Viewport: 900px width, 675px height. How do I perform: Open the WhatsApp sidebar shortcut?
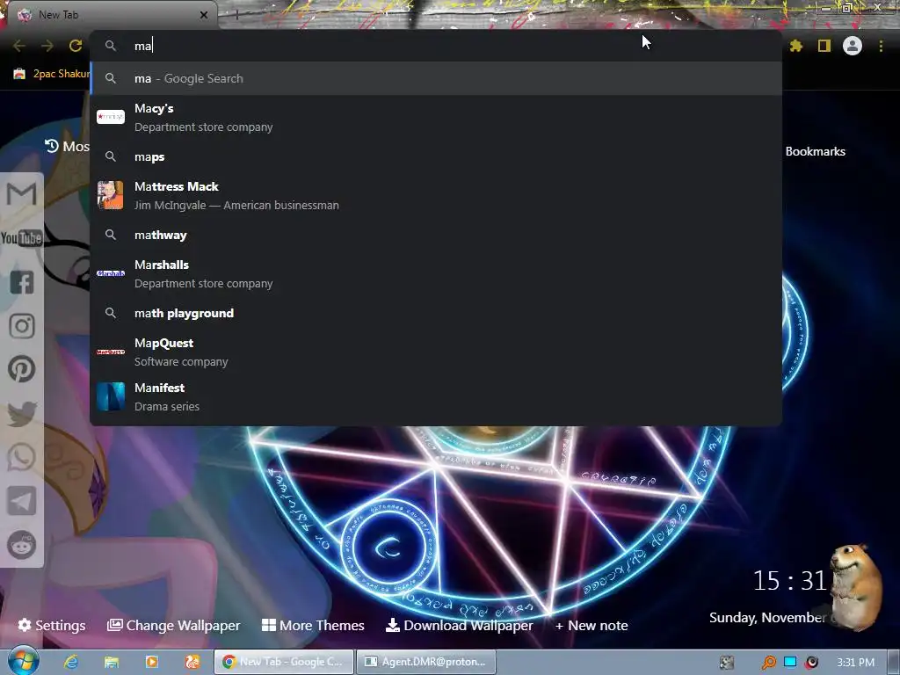coord(22,457)
